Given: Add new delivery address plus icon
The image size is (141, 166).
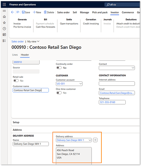Looking at the screenshot, I should [95, 140].
